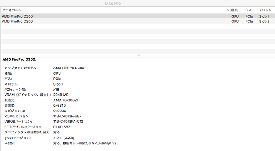Click EFI driver version 01.0D.687
Screen dimensions: 275x151
[x=62, y=127]
